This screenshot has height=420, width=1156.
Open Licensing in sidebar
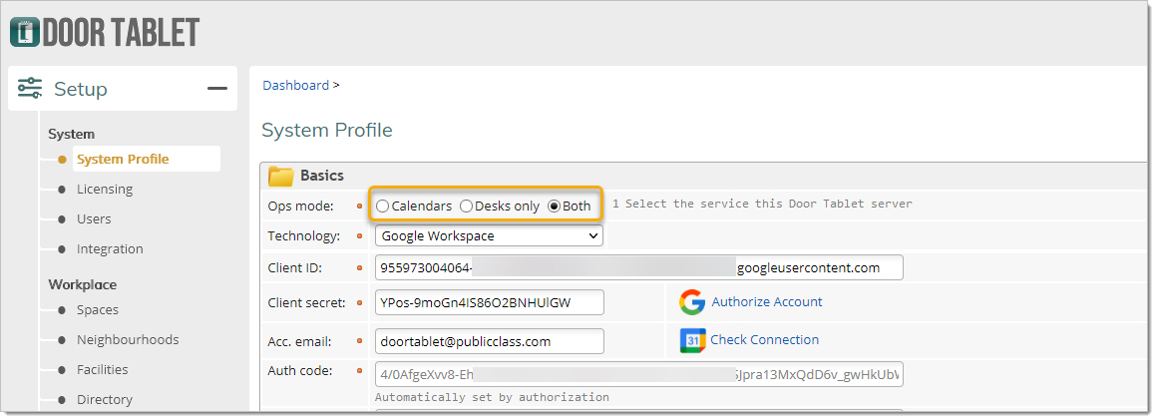point(105,190)
